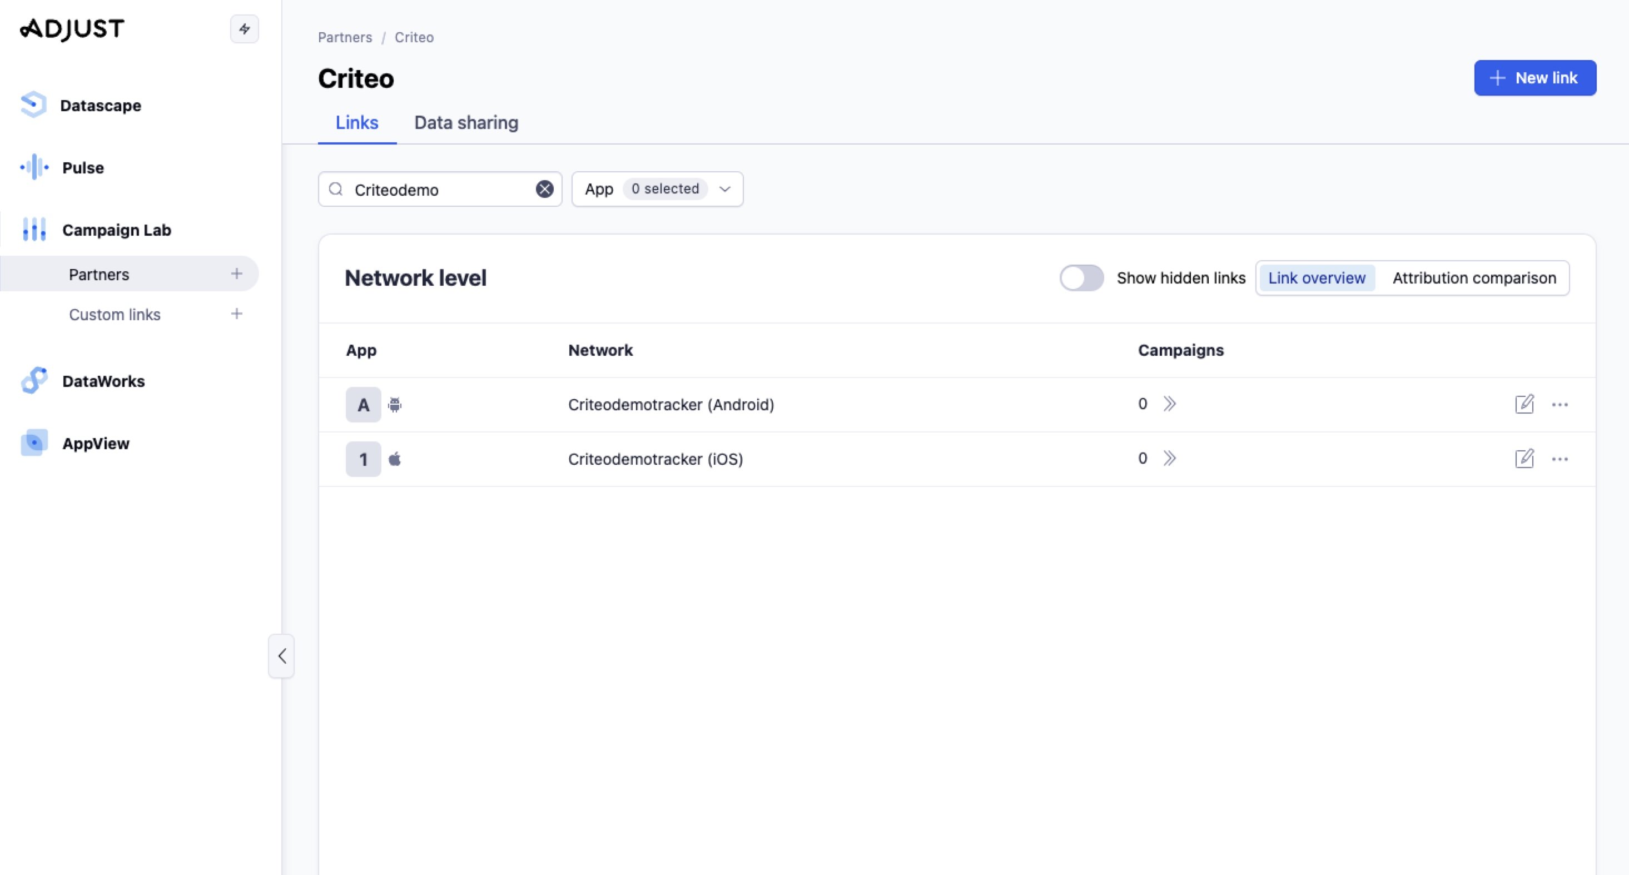Click the Criteo page title
The width and height of the screenshot is (1629, 875).
pyautogui.click(x=356, y=78)
